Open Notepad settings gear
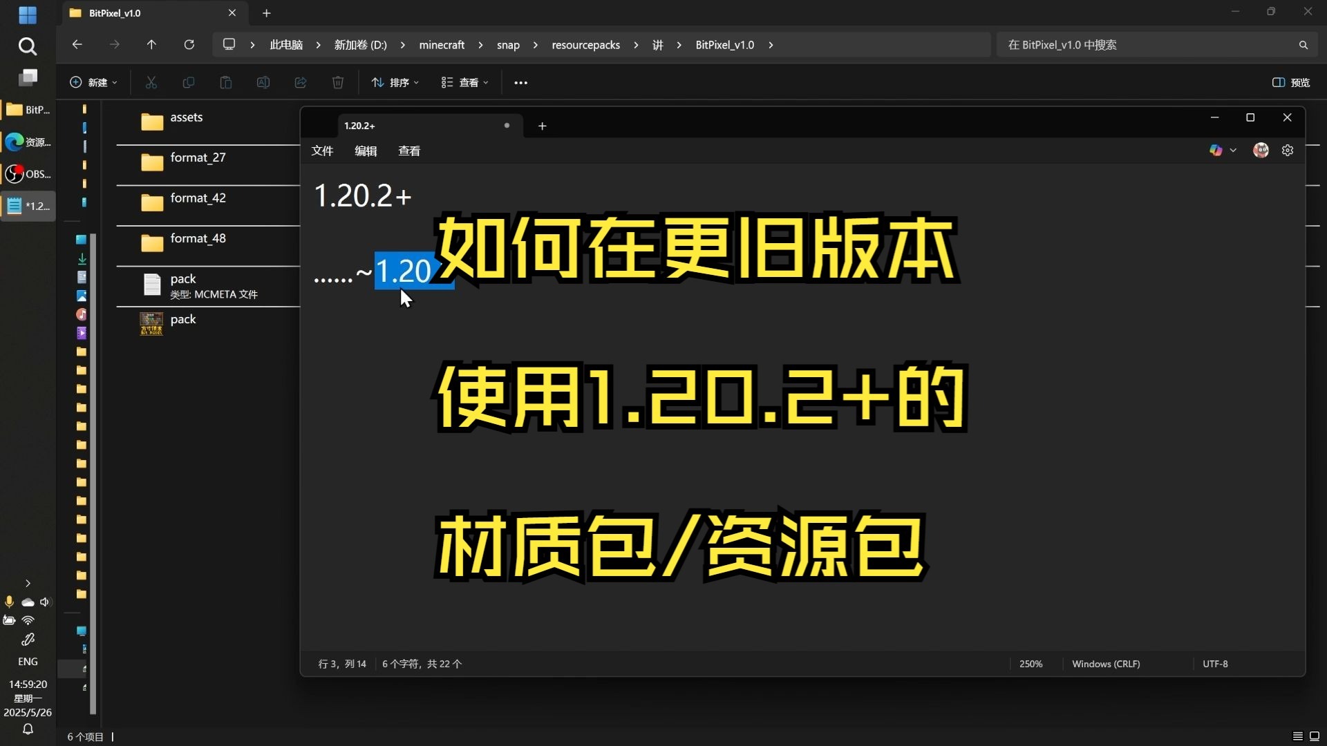1327x746 pixels. point(1287,150)
